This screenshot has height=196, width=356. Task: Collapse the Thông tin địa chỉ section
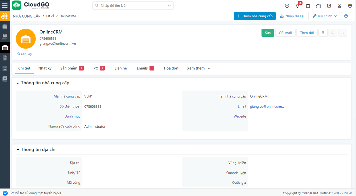(x=17, y=149)
